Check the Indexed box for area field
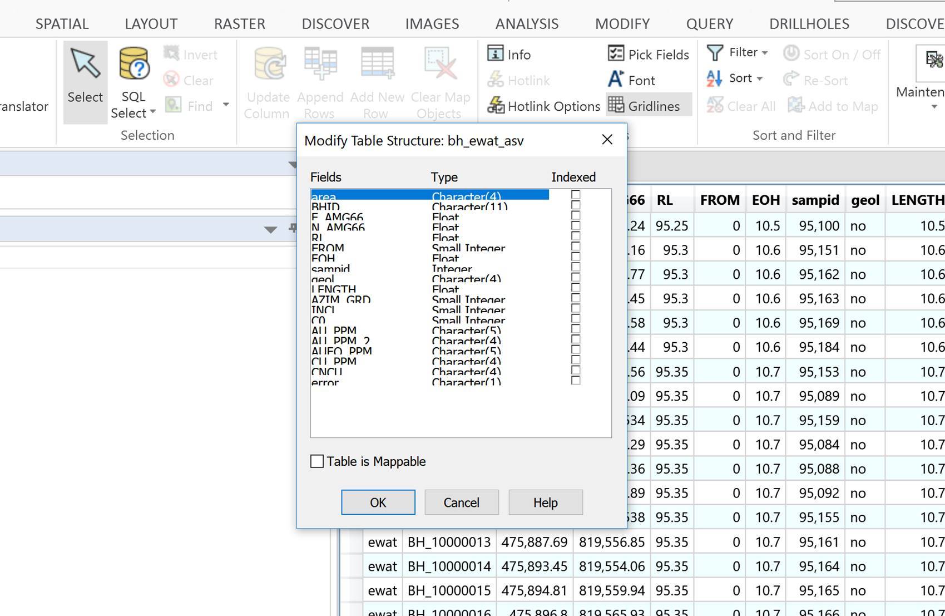 pos(576,195)
